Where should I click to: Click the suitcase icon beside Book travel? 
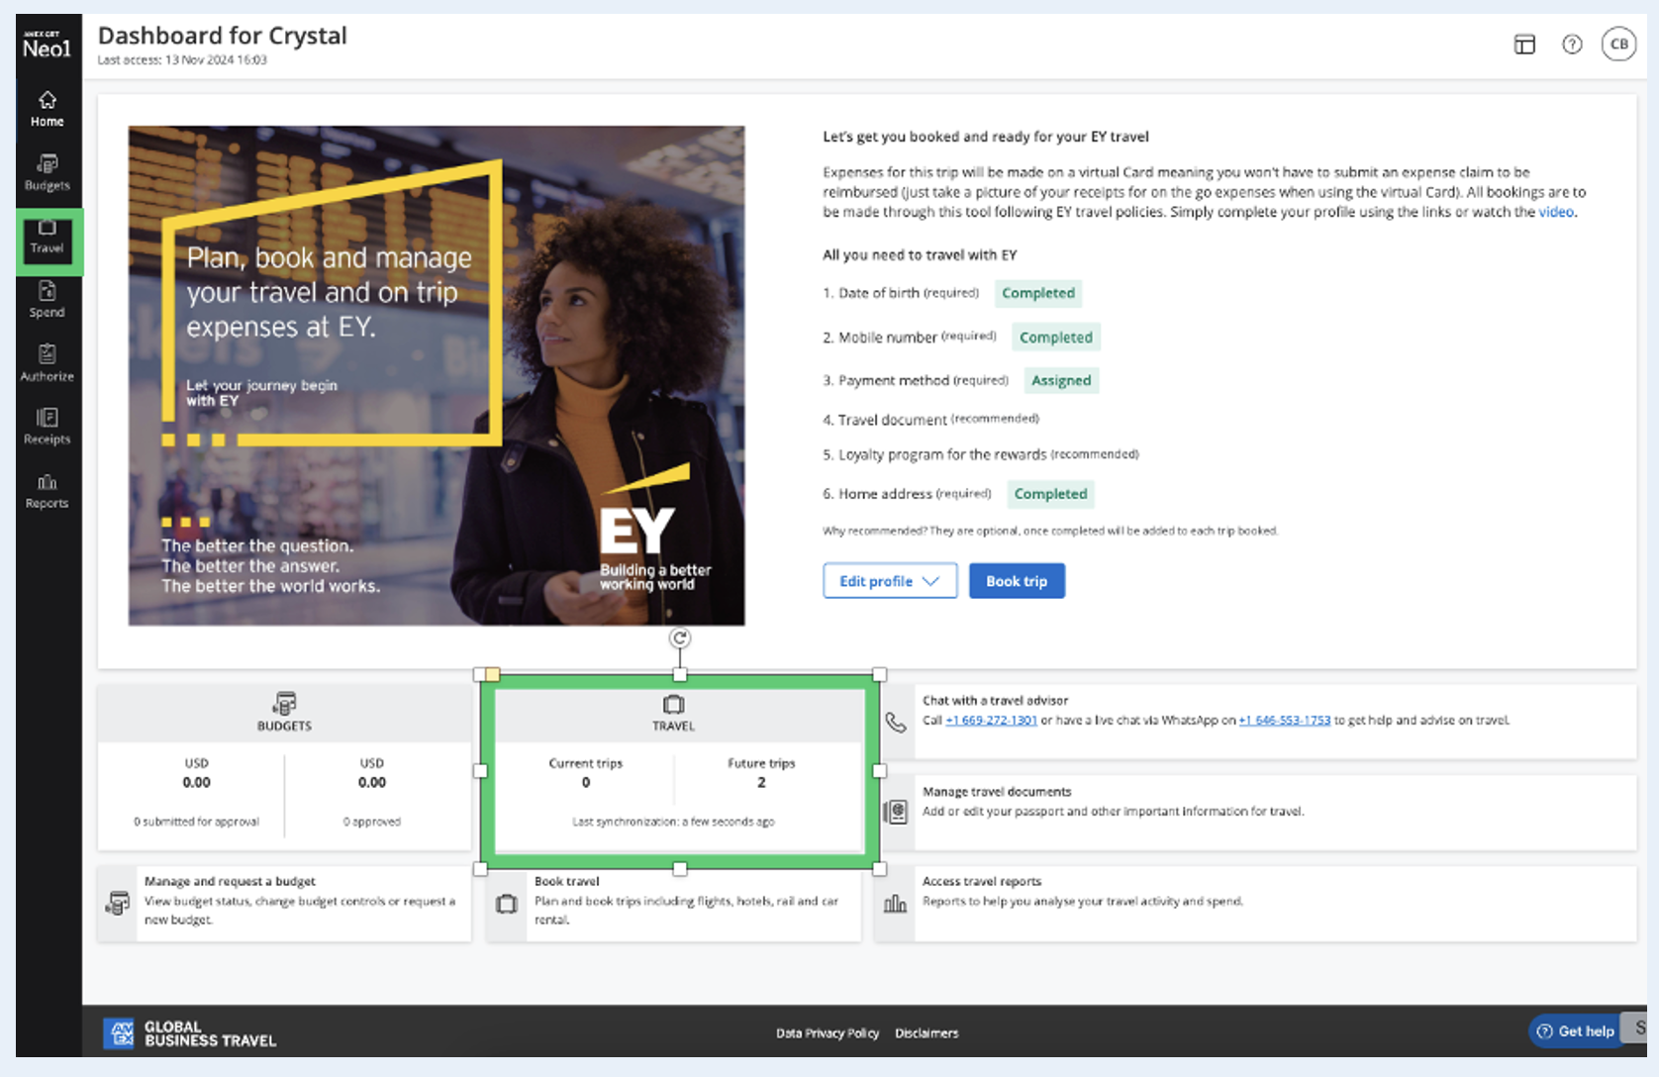pyautogui.click(x=507, y=904)
